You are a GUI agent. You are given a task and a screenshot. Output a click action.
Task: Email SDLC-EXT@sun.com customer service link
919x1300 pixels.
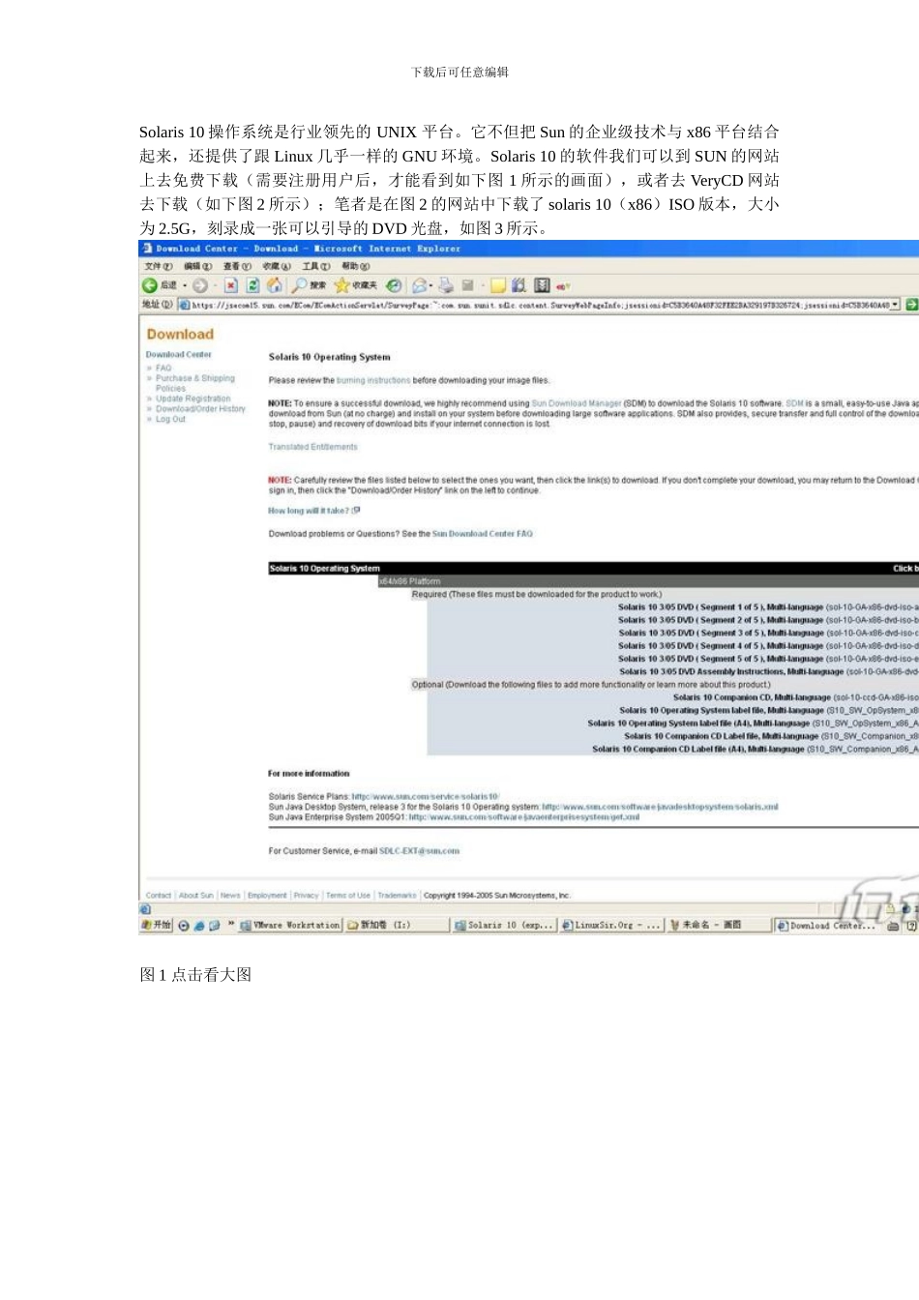[419, 851]
